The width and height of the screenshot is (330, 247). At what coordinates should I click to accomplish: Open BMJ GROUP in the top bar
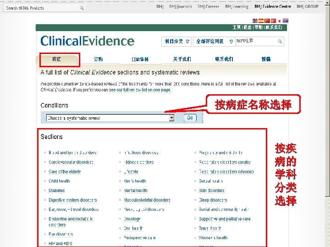(x=308, y=6)
